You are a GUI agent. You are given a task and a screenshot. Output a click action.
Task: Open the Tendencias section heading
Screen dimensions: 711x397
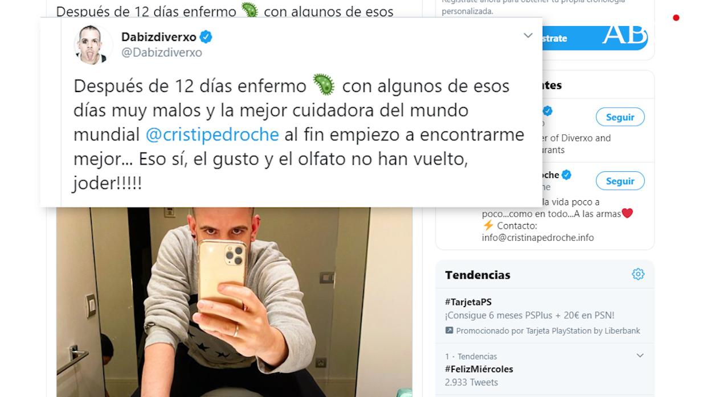[x=477, y=275]
